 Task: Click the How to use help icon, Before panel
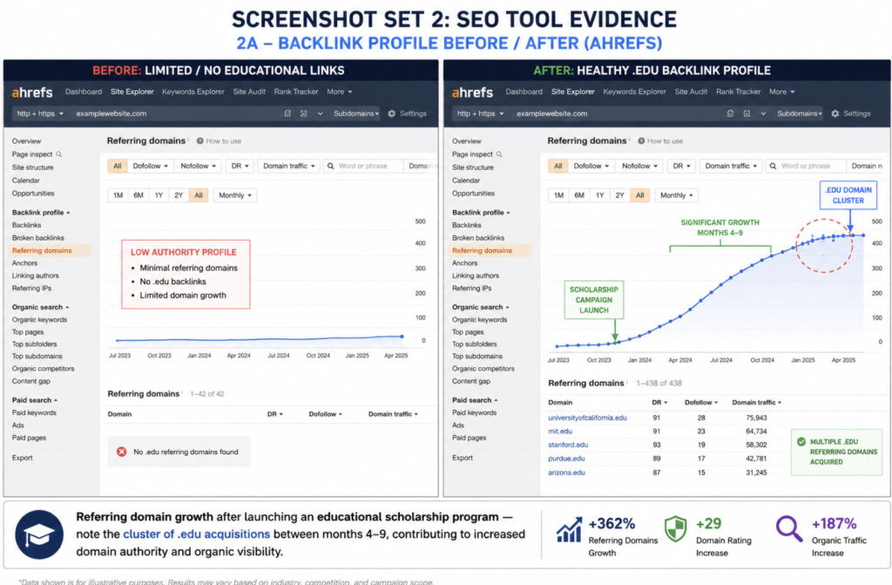point(199,140)
